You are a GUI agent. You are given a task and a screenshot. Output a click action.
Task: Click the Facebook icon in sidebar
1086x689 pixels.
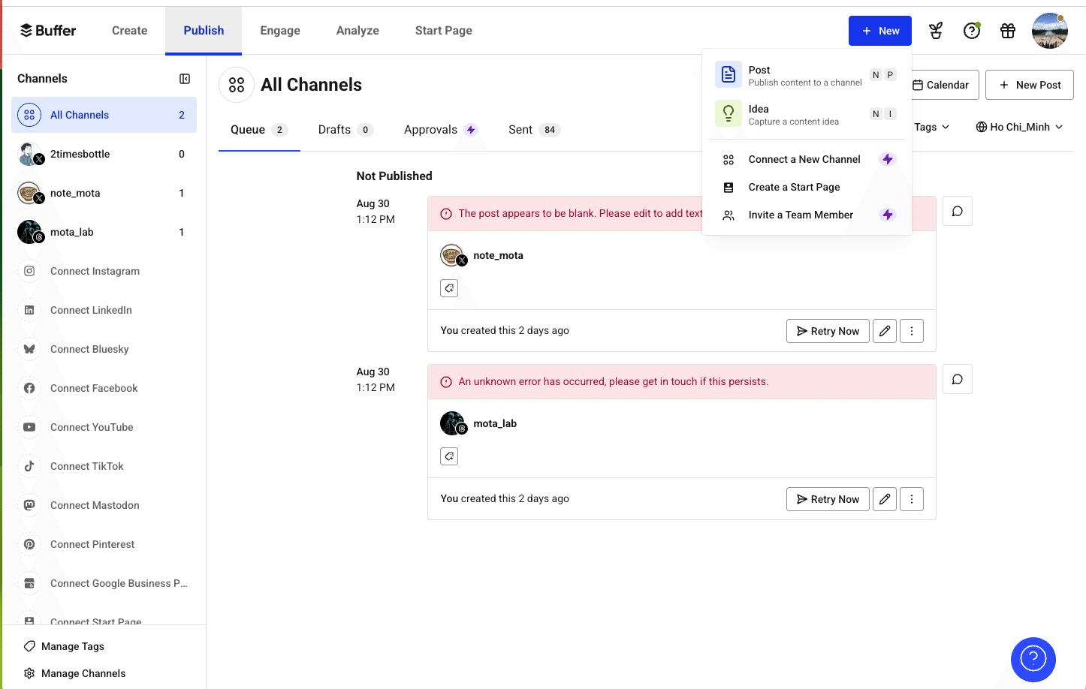[x=29, y=388]
